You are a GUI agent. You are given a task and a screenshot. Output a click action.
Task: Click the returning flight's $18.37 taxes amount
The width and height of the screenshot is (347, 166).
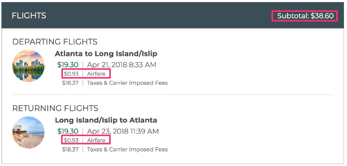pyautogui.click(x=70, y=150)
